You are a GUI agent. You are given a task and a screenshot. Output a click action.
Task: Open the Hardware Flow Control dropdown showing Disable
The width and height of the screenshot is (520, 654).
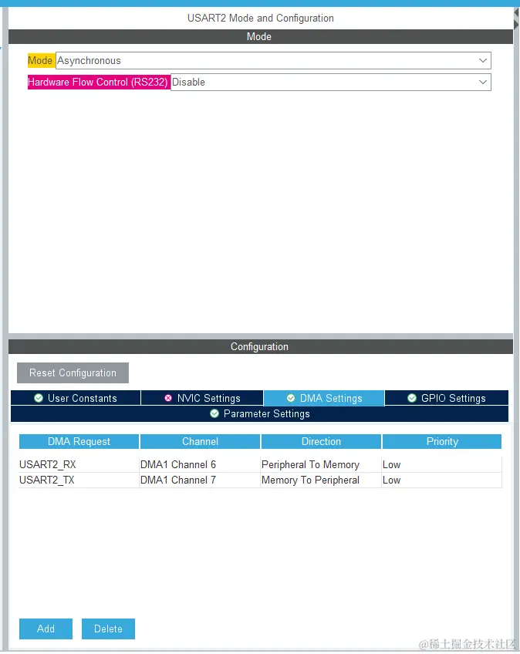[331, 83]
